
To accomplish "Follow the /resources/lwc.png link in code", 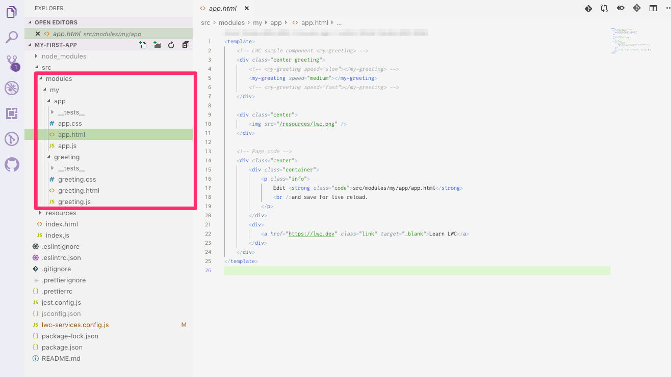I will 306,124.
